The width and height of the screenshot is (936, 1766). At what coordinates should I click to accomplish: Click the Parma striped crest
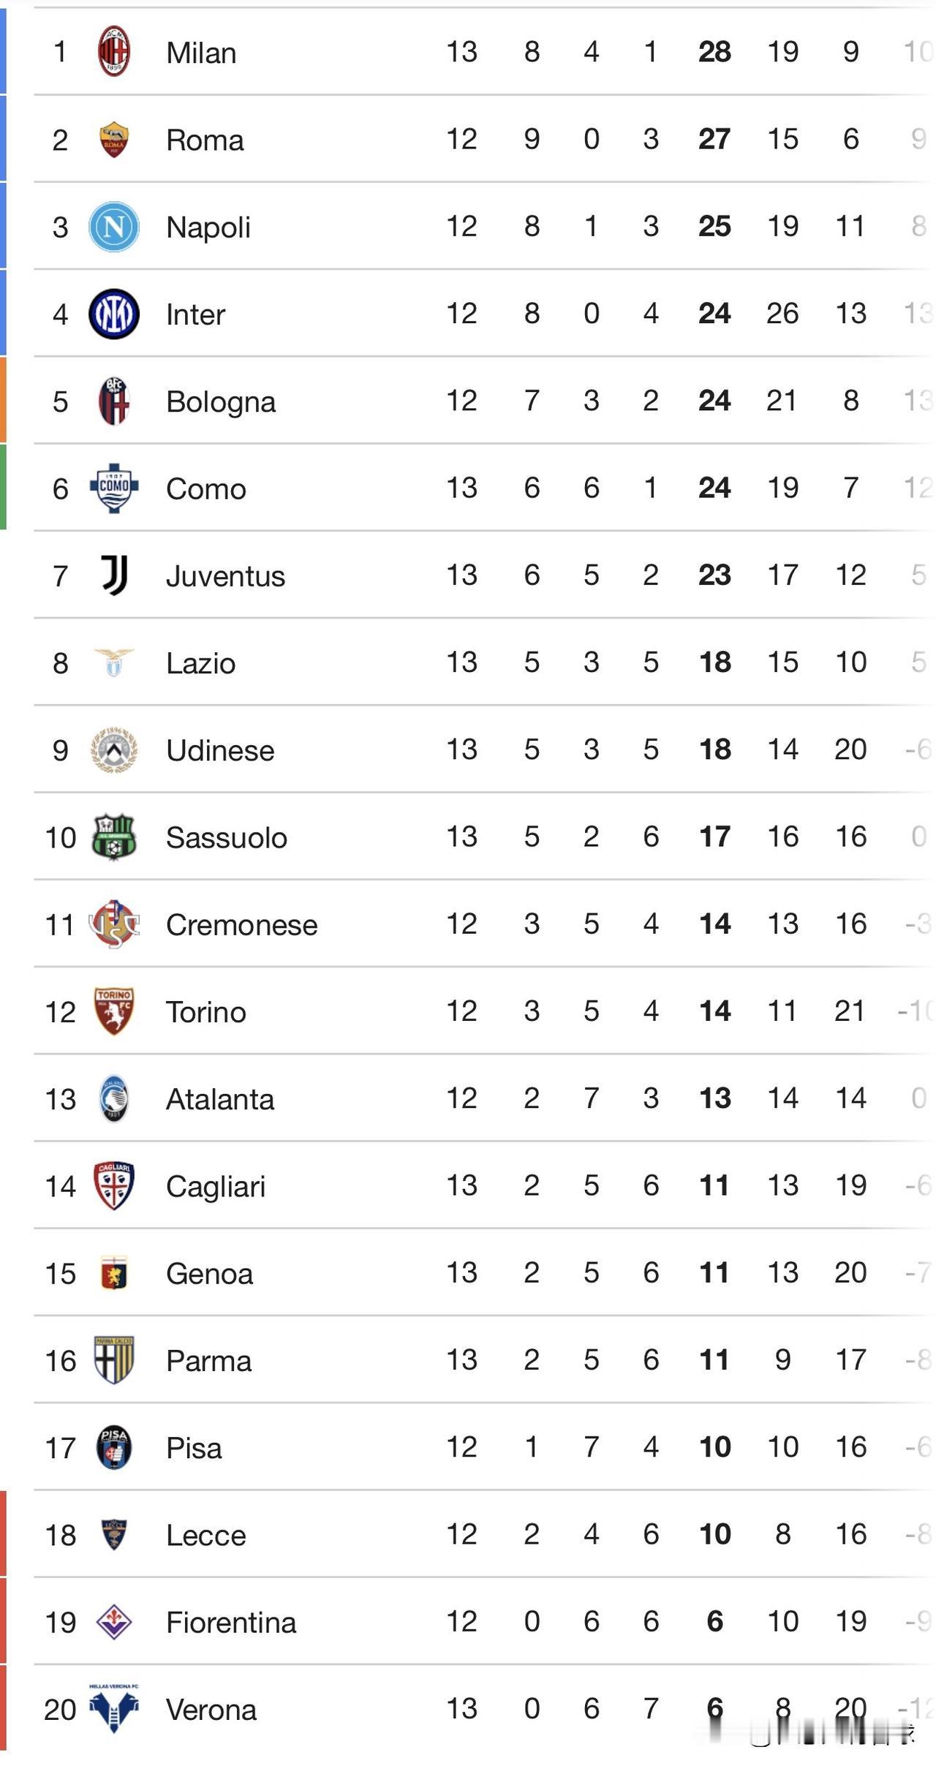click(x=113, y=1360)
